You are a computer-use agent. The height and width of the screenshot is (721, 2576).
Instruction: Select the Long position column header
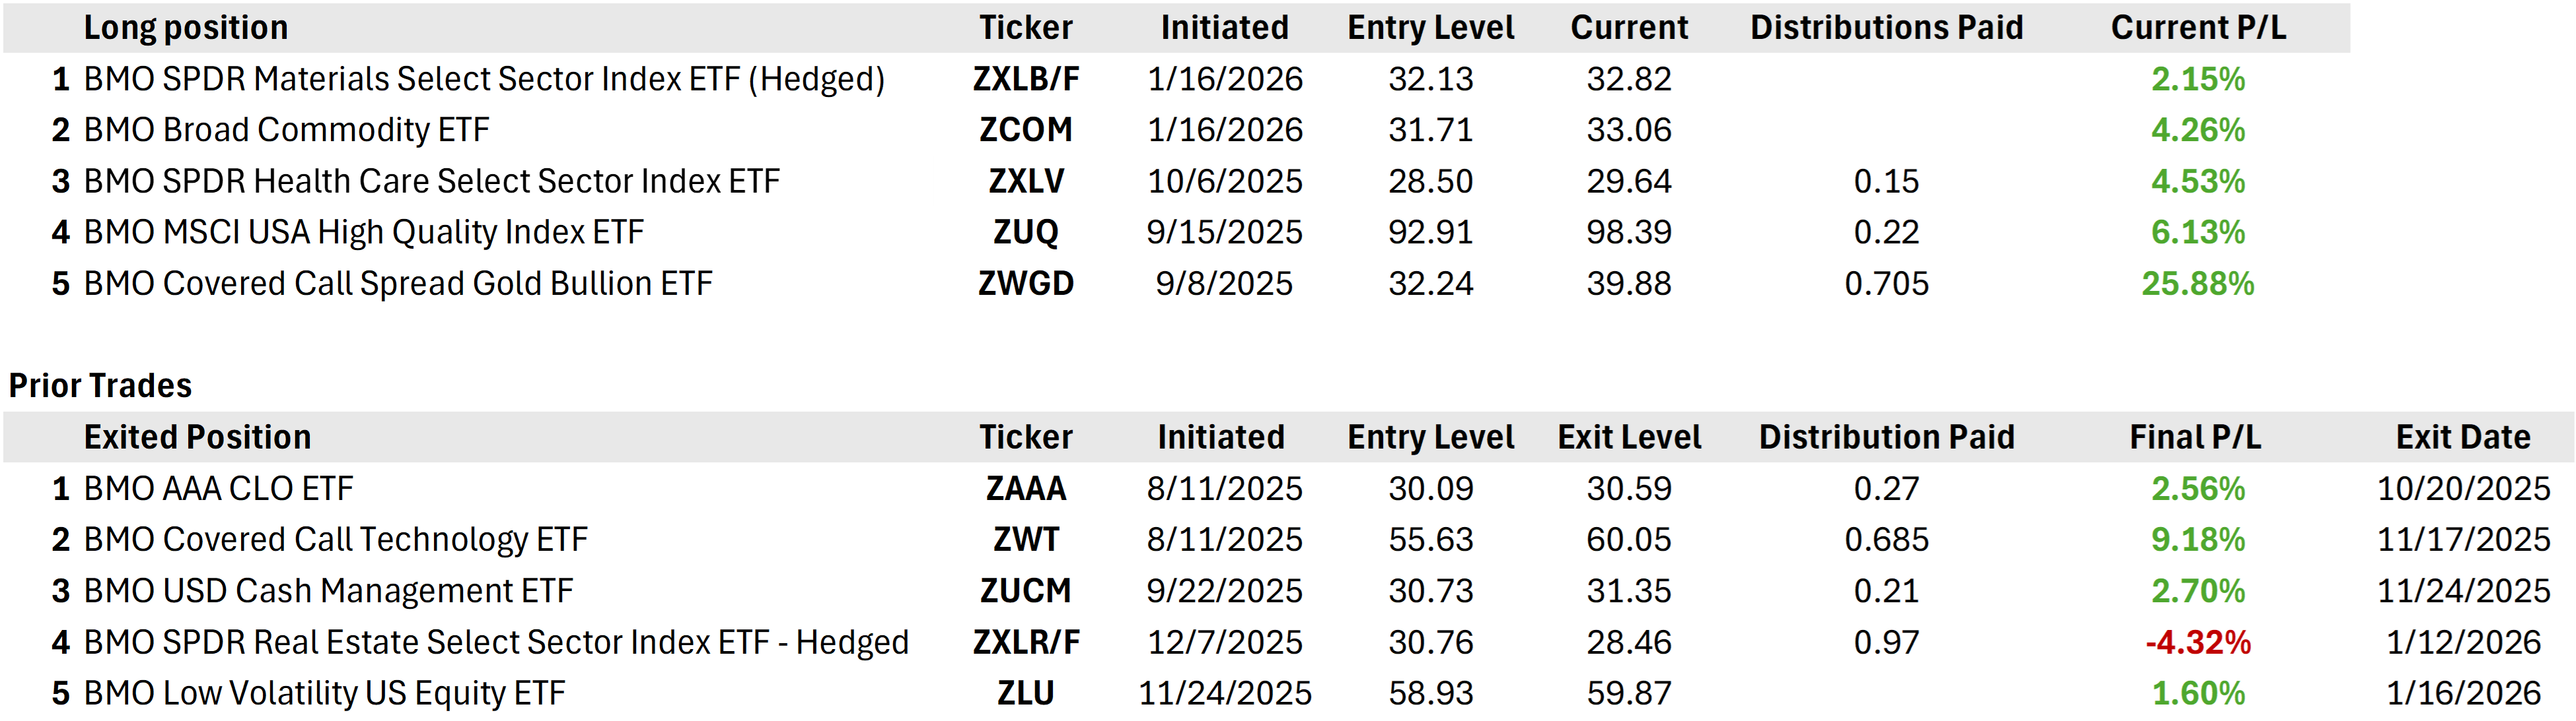[x=186, y=28]
